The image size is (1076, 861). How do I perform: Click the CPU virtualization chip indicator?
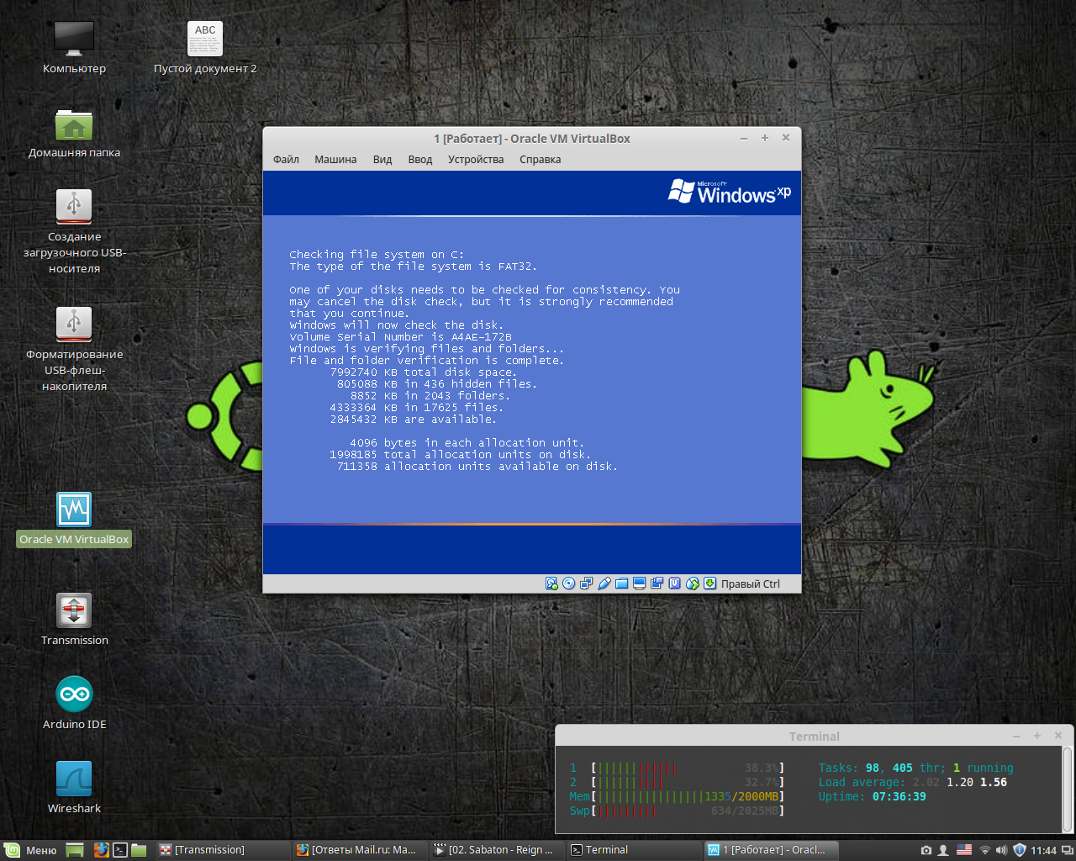674,584
